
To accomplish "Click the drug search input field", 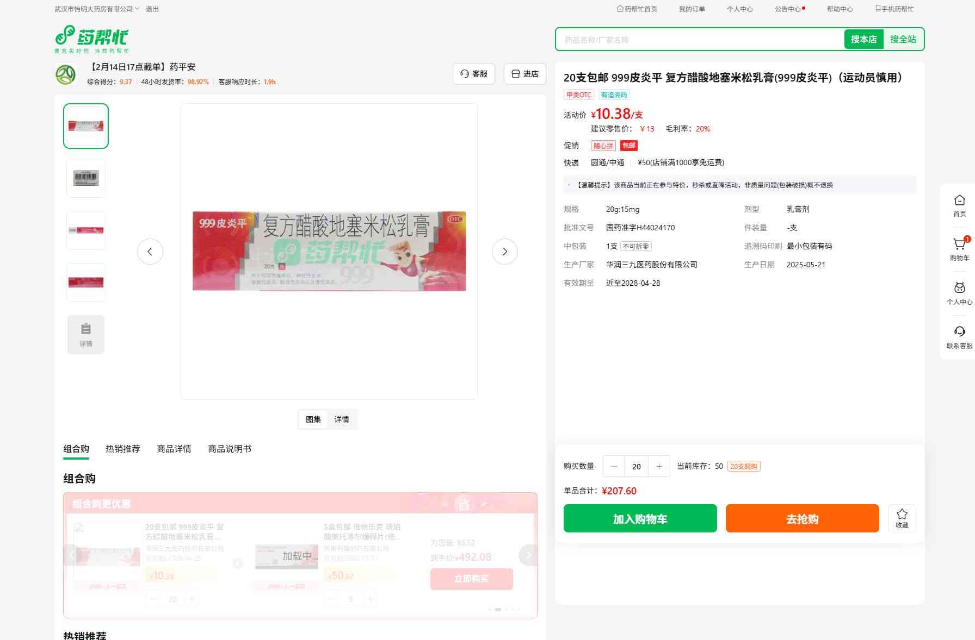I will 700,40.
